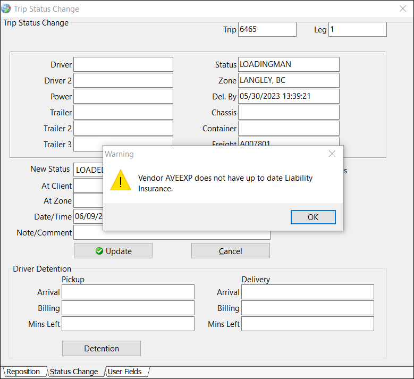Click the green checkmark icon on Update
The image size is (414, 379).
click(x=99, y=251)
